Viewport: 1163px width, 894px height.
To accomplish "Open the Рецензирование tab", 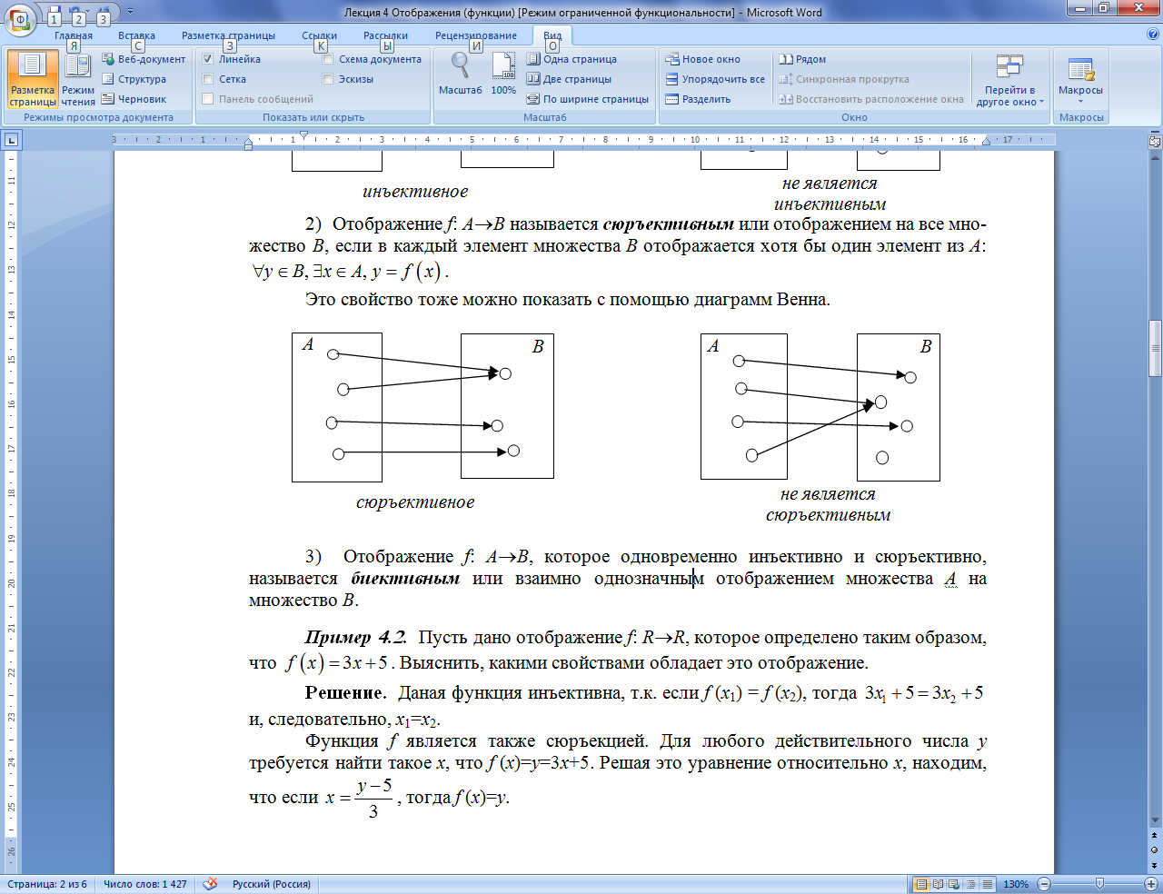I will [x=475, y=35].
